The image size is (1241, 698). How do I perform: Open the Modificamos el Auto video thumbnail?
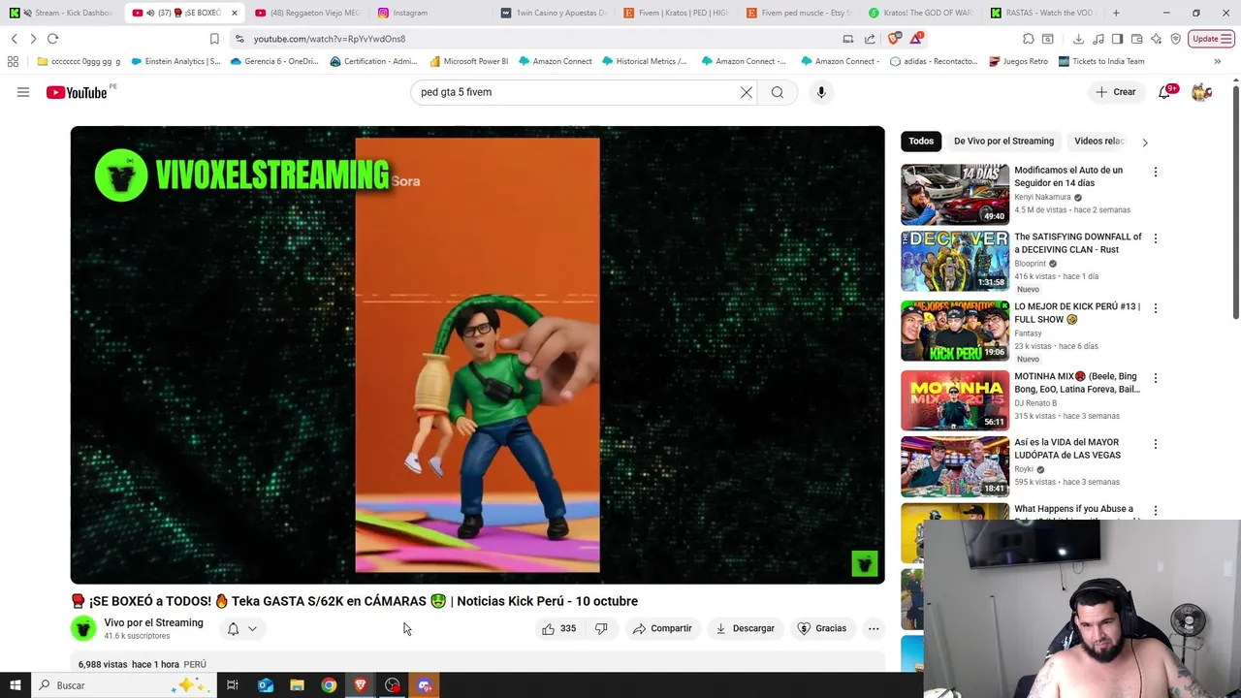click(955, 194)
